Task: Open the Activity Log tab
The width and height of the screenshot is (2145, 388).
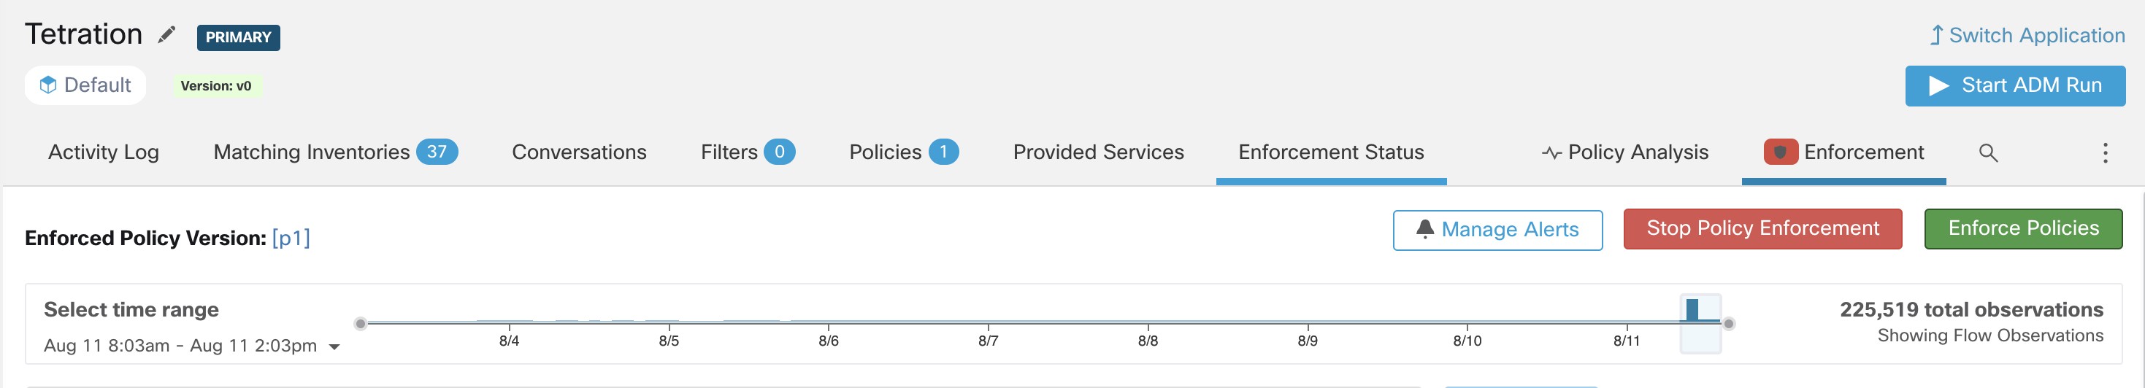Action: [x=103, y=152]
